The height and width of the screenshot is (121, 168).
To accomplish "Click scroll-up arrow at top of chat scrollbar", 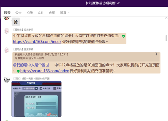I will tap(166, 18).
